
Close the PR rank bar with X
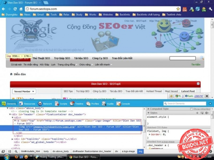[x=207, y=96]
